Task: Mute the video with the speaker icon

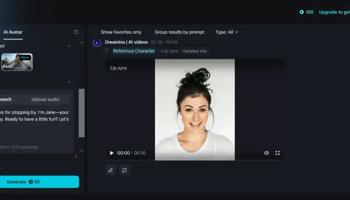Action: (266, 153)
